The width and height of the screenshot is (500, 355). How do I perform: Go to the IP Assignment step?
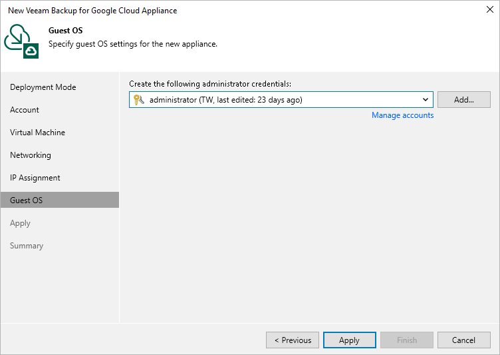pyautogui.click(x=35, y=178)
